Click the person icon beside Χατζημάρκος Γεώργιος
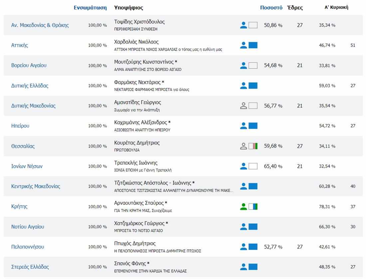The height and width of the screenshot is (279, 366). 244,227
